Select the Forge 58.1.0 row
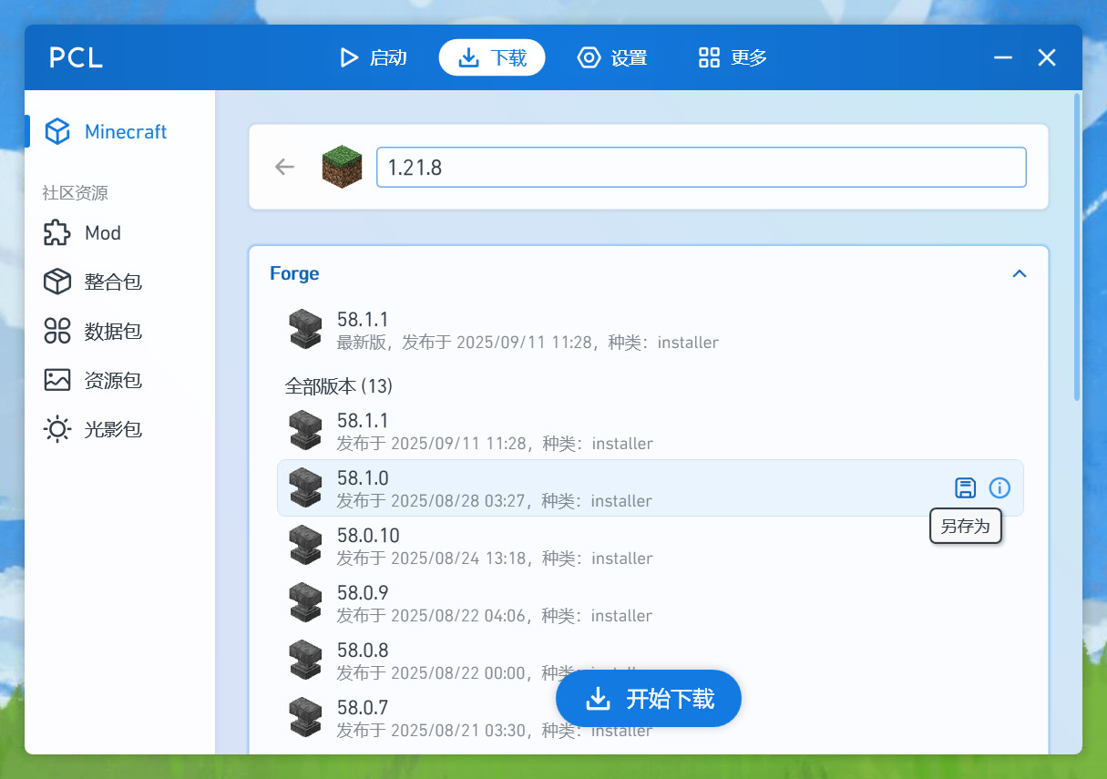 tap(651, 488)
